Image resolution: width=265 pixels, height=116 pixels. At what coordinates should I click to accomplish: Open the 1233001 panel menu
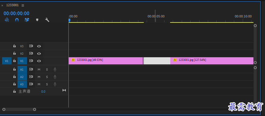coord(23,5)
